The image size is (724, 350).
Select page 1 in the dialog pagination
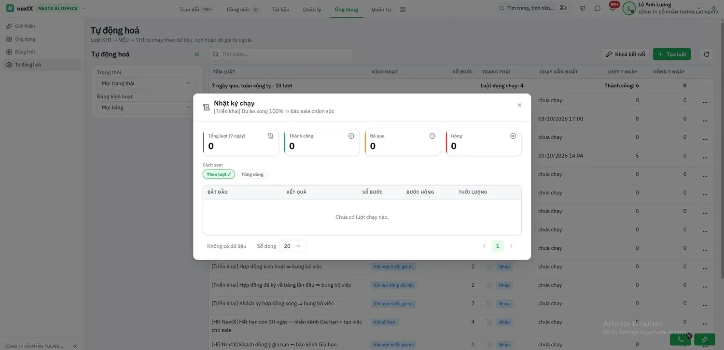(498, 246)
